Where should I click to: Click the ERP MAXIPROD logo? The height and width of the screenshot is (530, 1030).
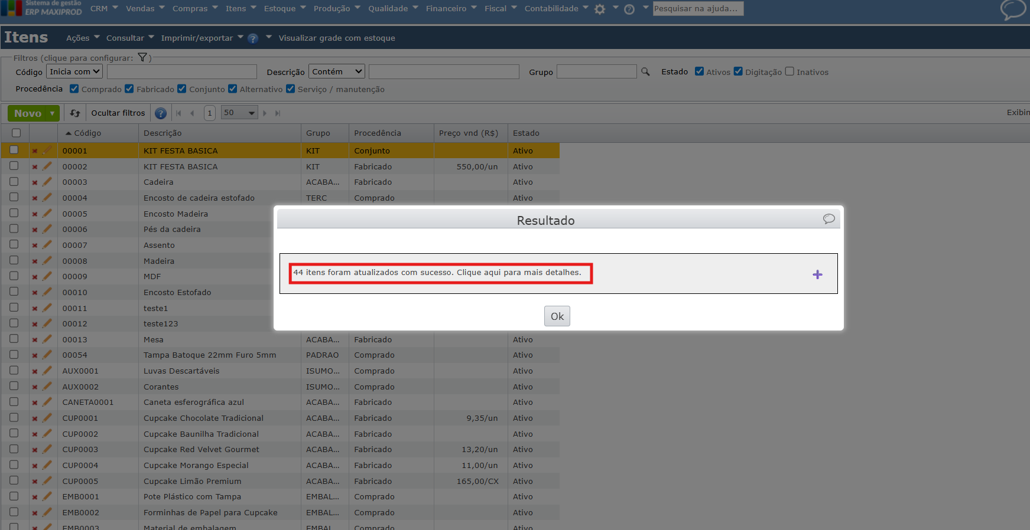pos(41,8)
